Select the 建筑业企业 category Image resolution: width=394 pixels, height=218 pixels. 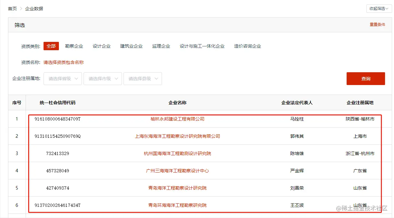click(132, 46)
